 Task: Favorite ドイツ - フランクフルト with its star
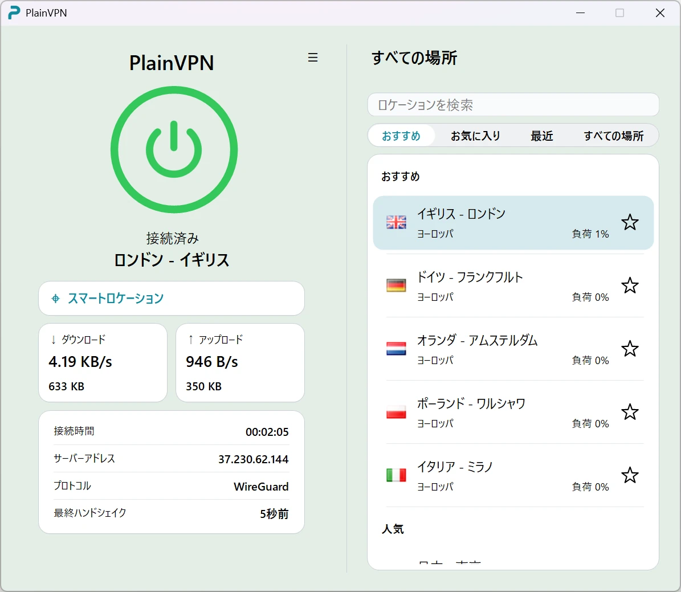point(630,286)
